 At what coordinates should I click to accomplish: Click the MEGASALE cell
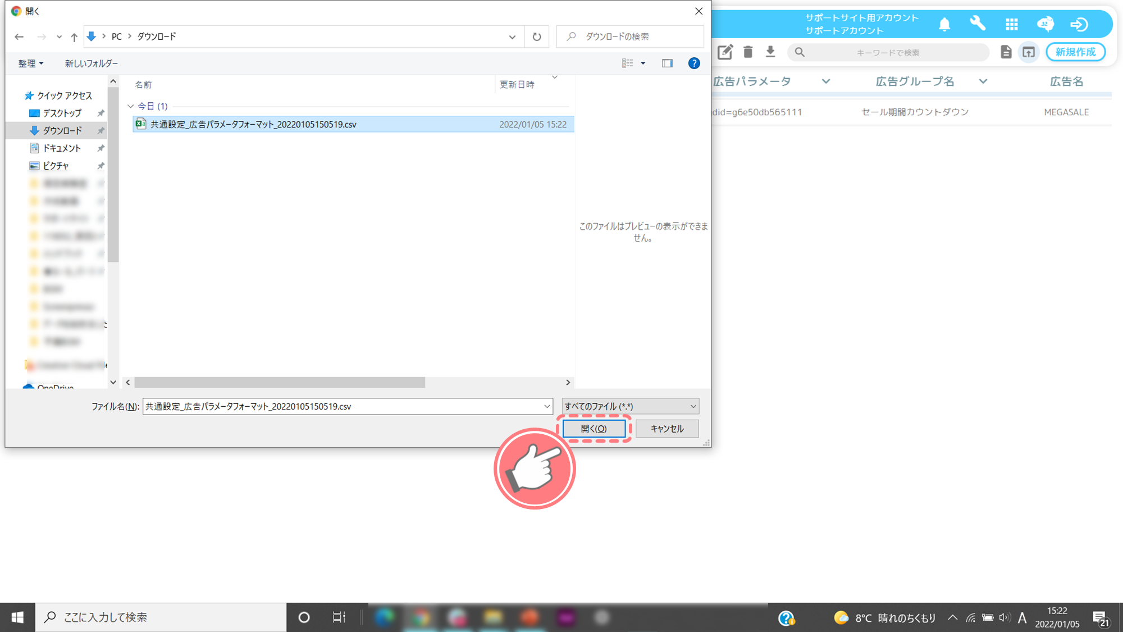1066,112
